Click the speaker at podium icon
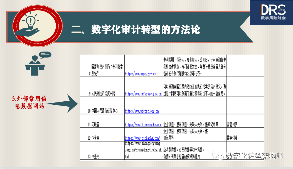293x169 pixels. coord(38,63)
